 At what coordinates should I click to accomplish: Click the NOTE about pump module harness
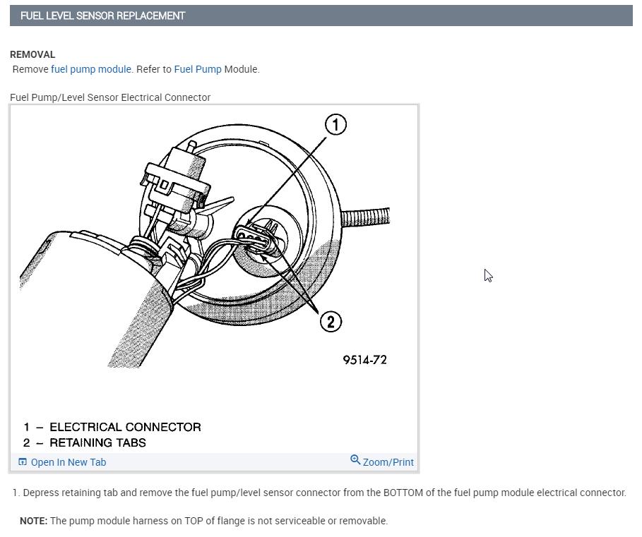pyautogui.click(x=203, y=521)
